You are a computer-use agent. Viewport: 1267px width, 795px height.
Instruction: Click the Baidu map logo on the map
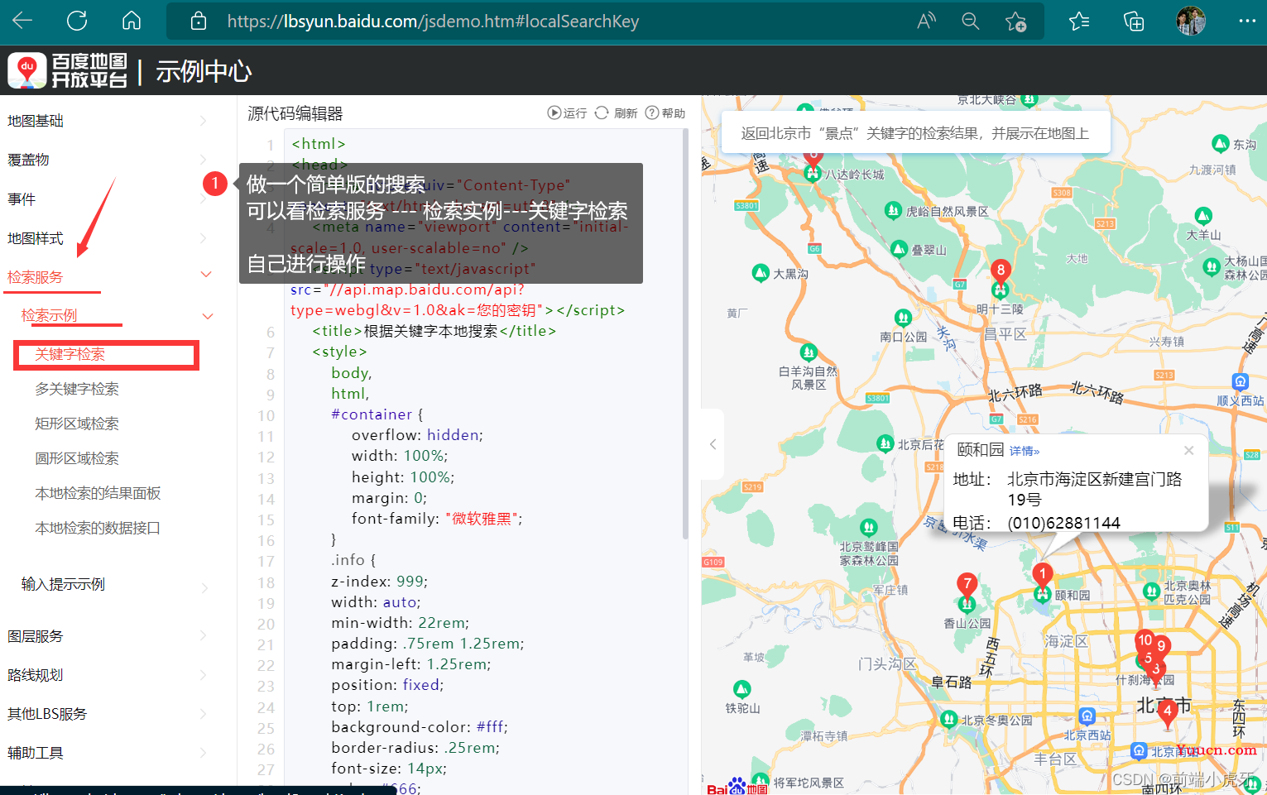(x=737, y=787)
